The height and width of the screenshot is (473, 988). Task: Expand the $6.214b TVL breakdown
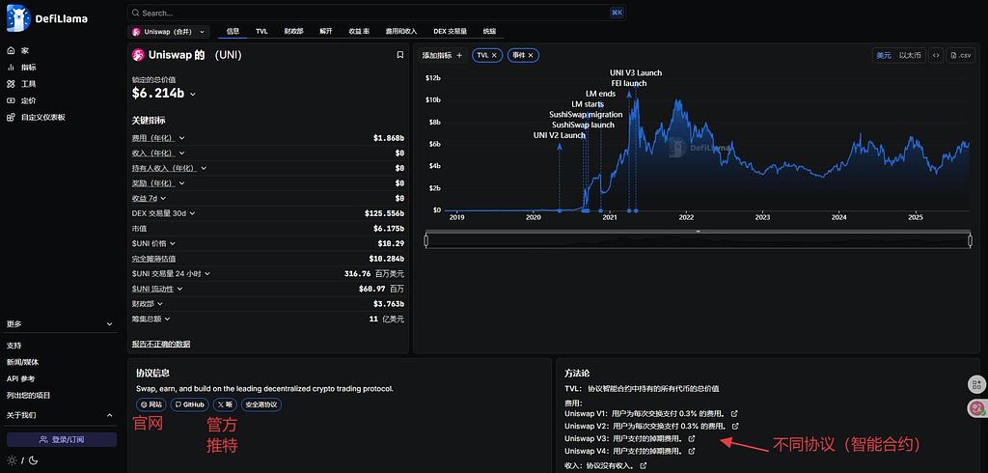pos(193,95)
